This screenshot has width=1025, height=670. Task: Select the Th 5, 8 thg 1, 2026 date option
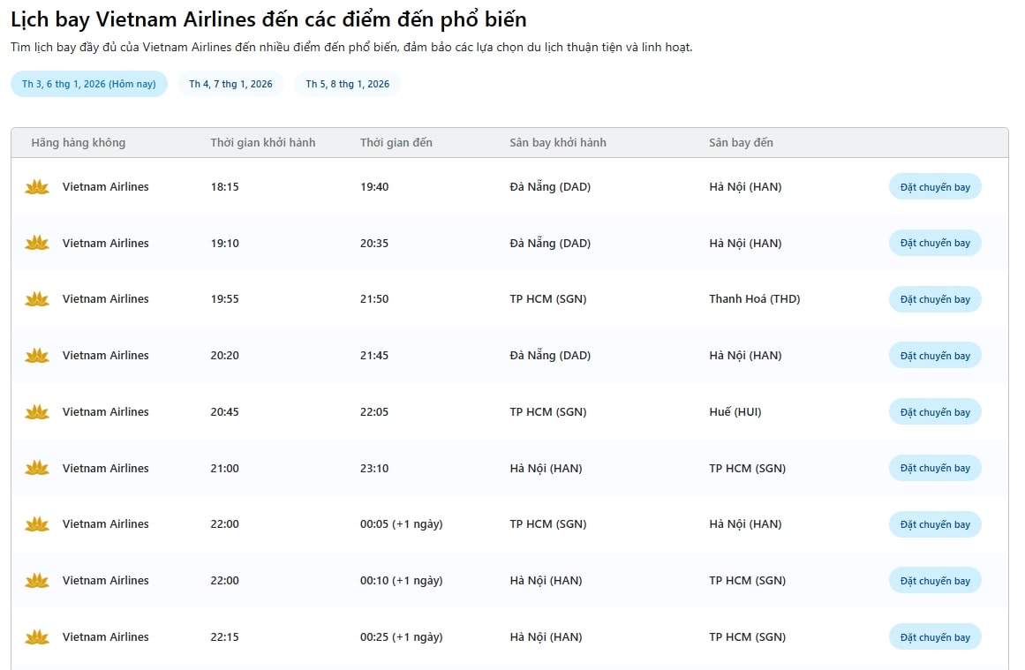(x=347, y=83)
